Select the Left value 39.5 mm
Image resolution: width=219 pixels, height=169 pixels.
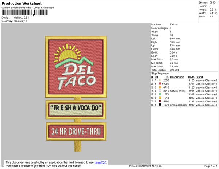(x=175, y=39)
